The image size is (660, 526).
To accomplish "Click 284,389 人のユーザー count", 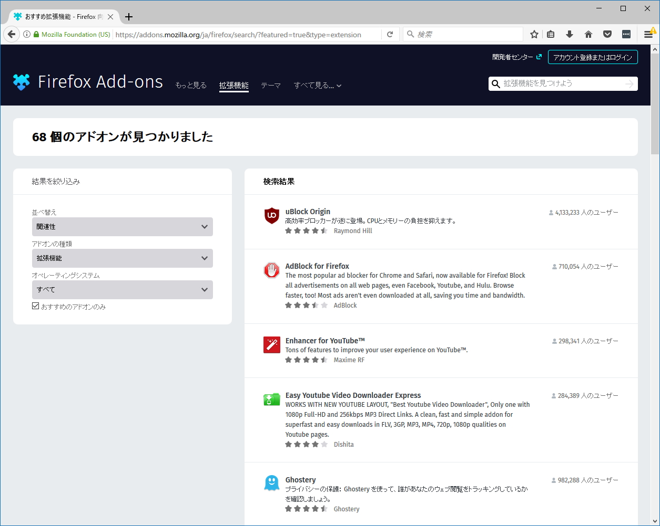I will pyautogui.click(x=585, y=396).
